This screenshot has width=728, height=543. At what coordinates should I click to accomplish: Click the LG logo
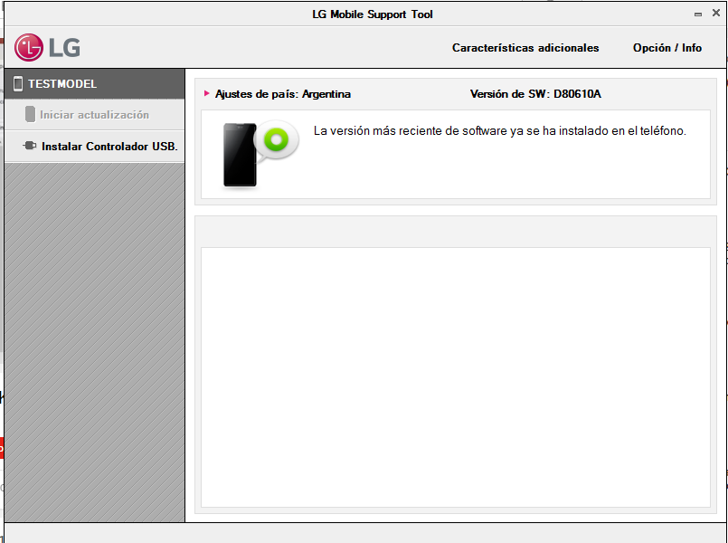(47, 47)
